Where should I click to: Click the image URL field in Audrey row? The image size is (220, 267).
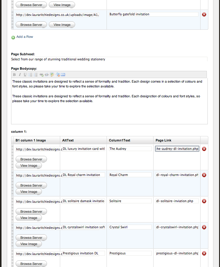39,149
